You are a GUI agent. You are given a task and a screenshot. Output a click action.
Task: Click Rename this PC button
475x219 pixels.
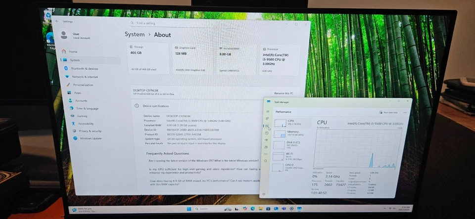284,93
